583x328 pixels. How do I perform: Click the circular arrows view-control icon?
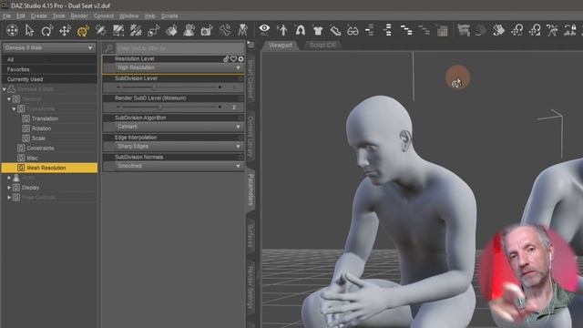[12, 30]
